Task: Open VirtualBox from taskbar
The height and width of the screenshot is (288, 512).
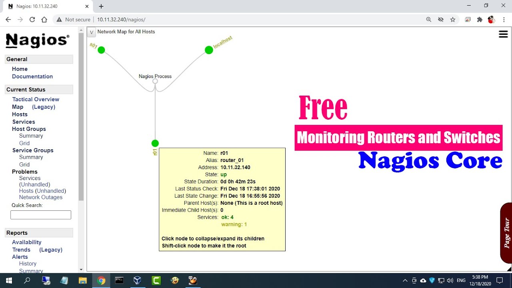Action: [x=138, y=280]
